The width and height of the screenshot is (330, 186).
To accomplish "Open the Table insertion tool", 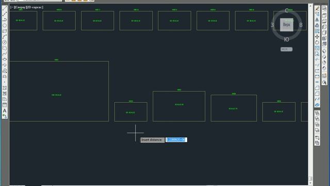I will point(5,105).
